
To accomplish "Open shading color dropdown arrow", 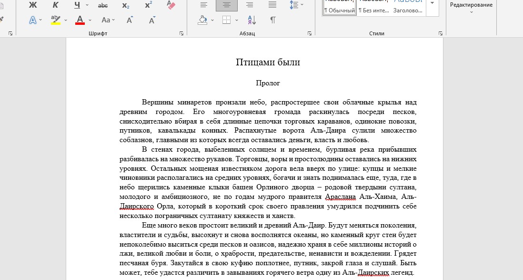I will coord(212,20).
